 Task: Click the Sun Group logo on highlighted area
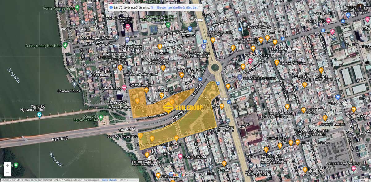point(183,108)
